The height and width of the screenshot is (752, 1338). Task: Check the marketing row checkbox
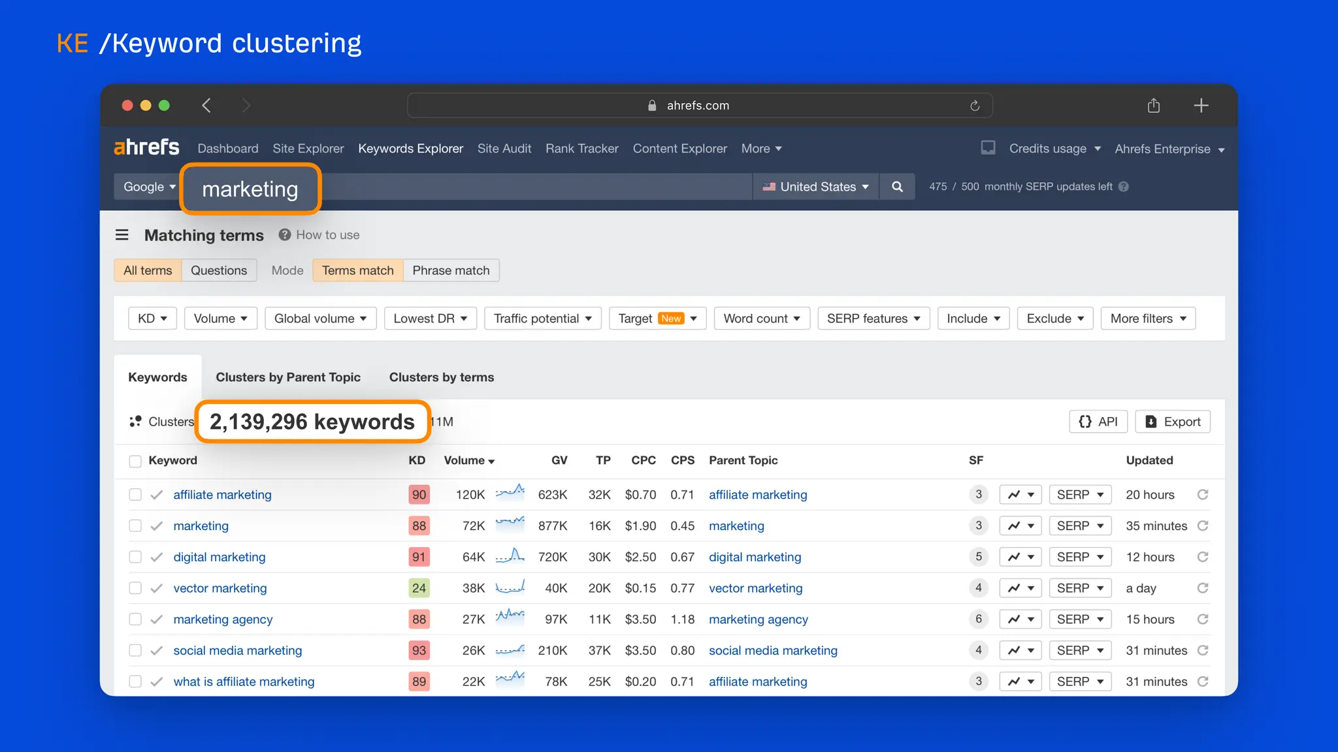tap(135, 526)
